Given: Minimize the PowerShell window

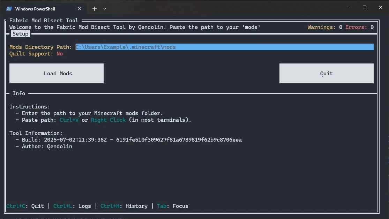Looking at the screenshot, I should (x=349, y=7).
